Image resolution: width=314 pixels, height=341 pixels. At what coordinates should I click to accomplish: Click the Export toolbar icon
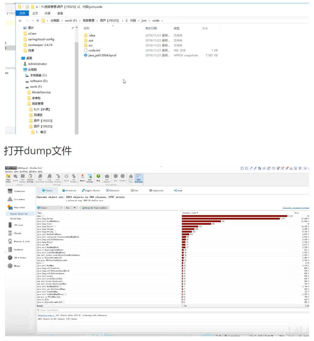point(82,178)
